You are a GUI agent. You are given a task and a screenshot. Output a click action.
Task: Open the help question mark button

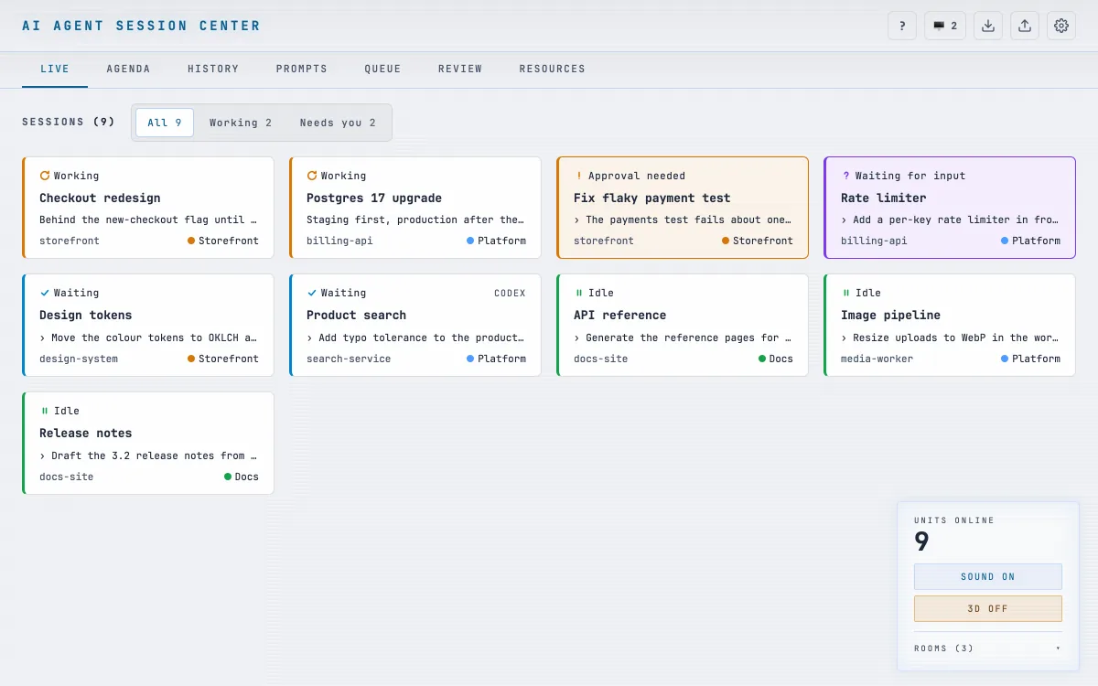[902, 26]
